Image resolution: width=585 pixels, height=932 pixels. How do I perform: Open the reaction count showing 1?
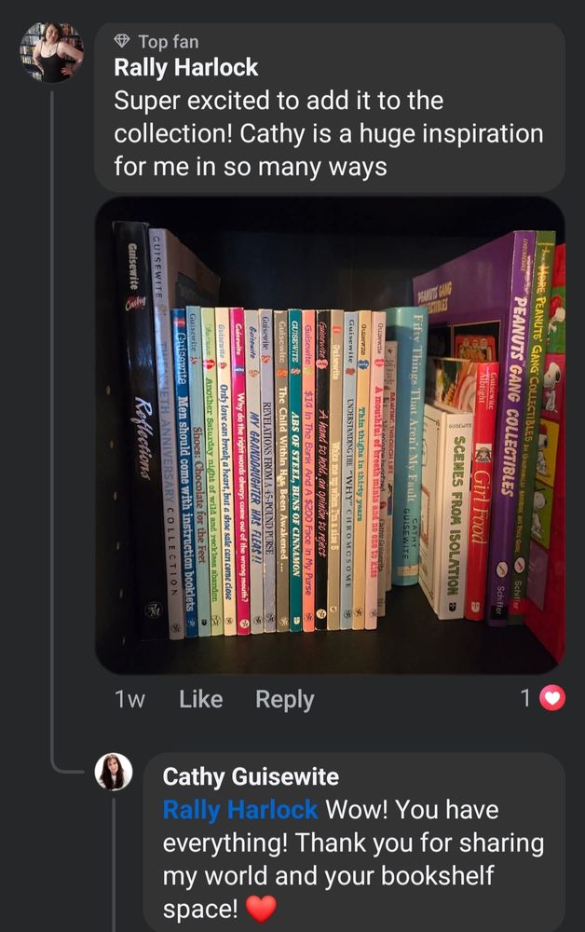tap(525, 698)
